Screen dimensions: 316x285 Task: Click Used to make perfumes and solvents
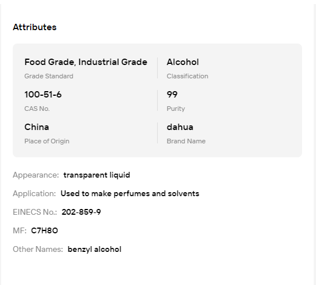[130, 194]
